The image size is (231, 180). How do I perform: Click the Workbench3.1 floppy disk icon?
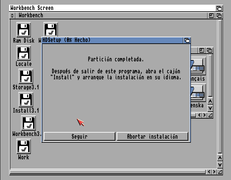[x=28, y=123]
